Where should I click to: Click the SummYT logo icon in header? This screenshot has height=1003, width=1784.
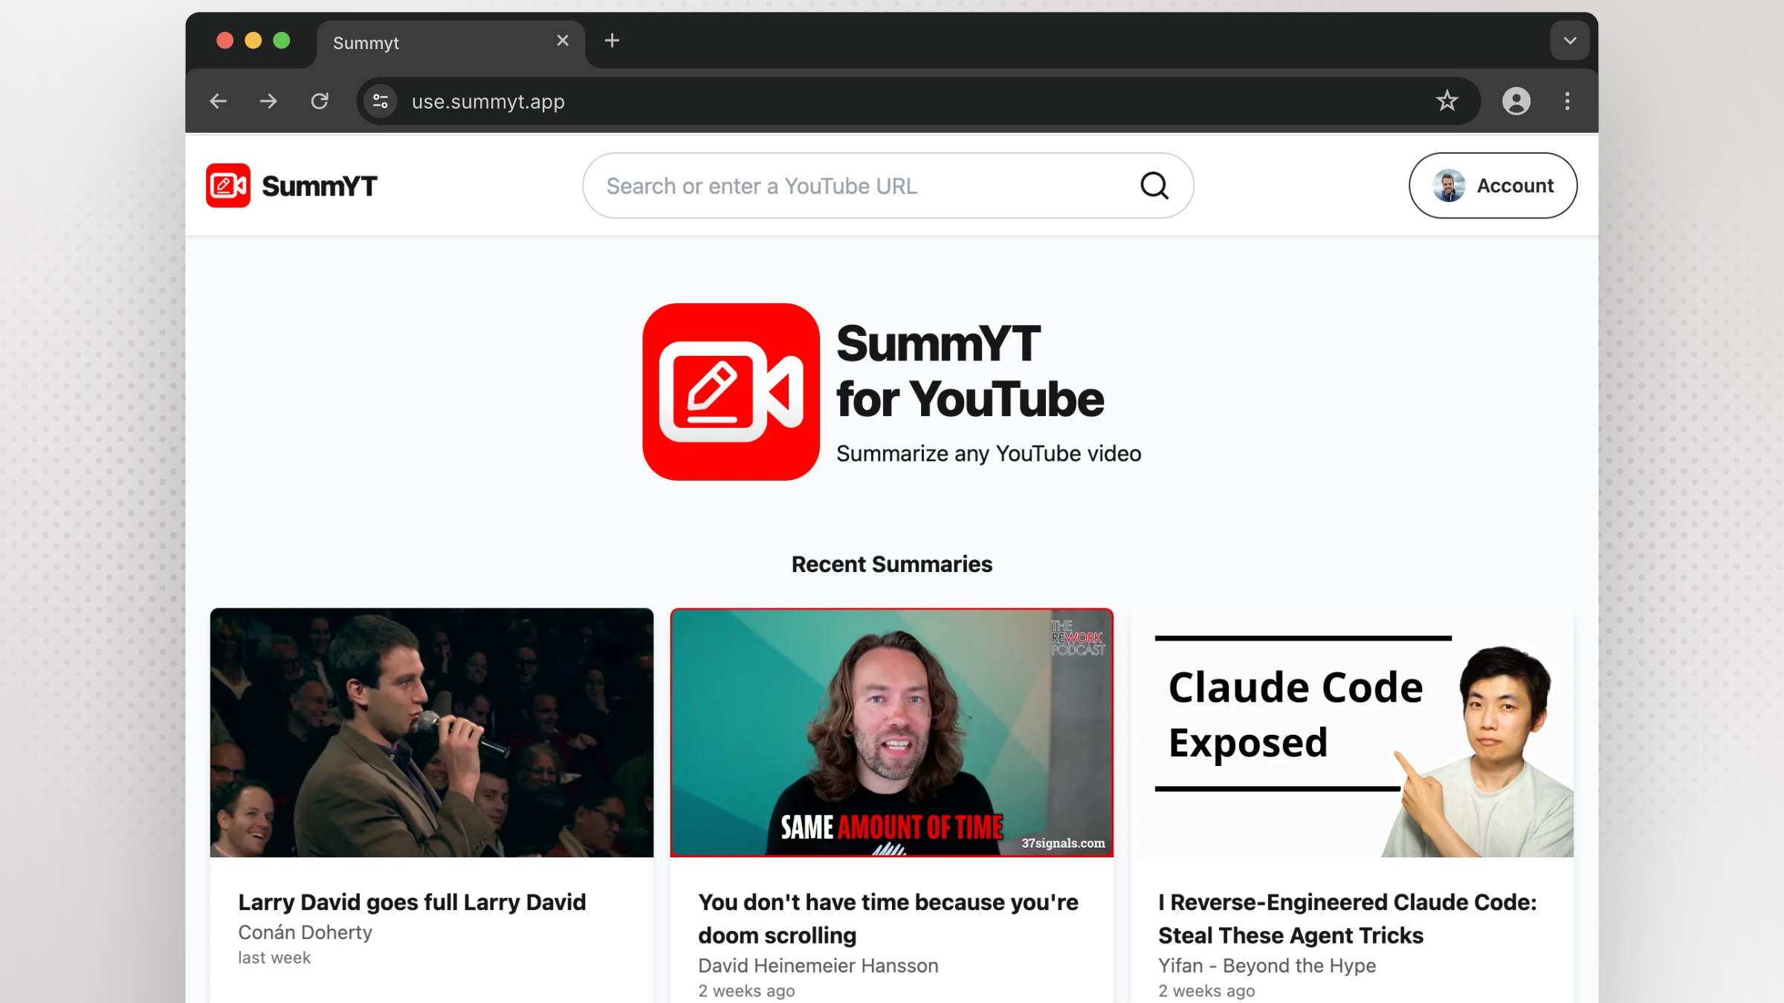click(228, 186)
